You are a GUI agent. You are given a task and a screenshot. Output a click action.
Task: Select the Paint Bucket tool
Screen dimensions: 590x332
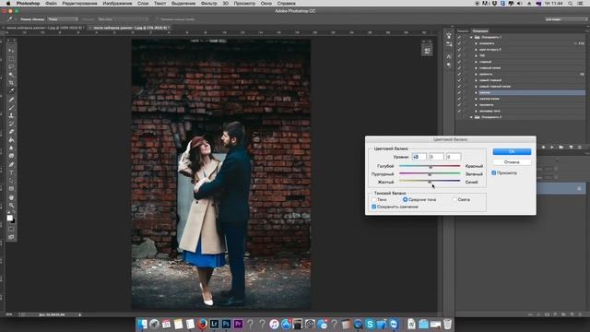point(11,140)
